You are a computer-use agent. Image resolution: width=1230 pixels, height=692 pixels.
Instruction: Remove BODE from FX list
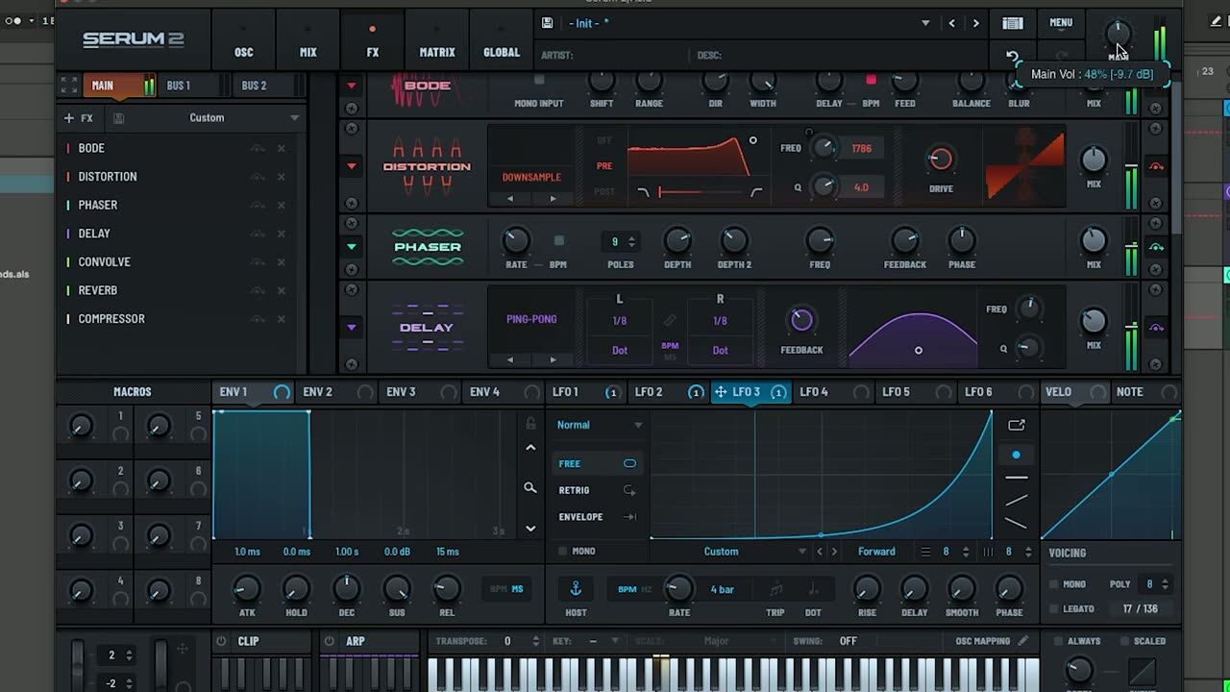coord(282,148)
